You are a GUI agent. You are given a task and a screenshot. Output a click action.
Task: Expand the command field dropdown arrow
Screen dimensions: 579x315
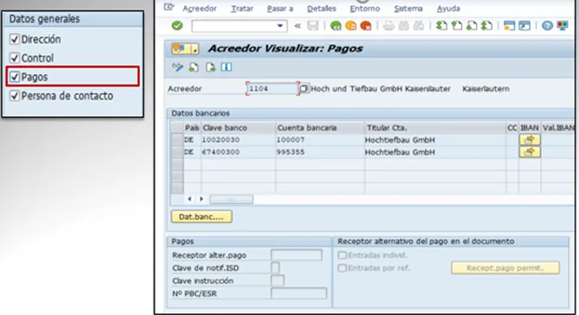pyautogui.click(x=280, y=26)
